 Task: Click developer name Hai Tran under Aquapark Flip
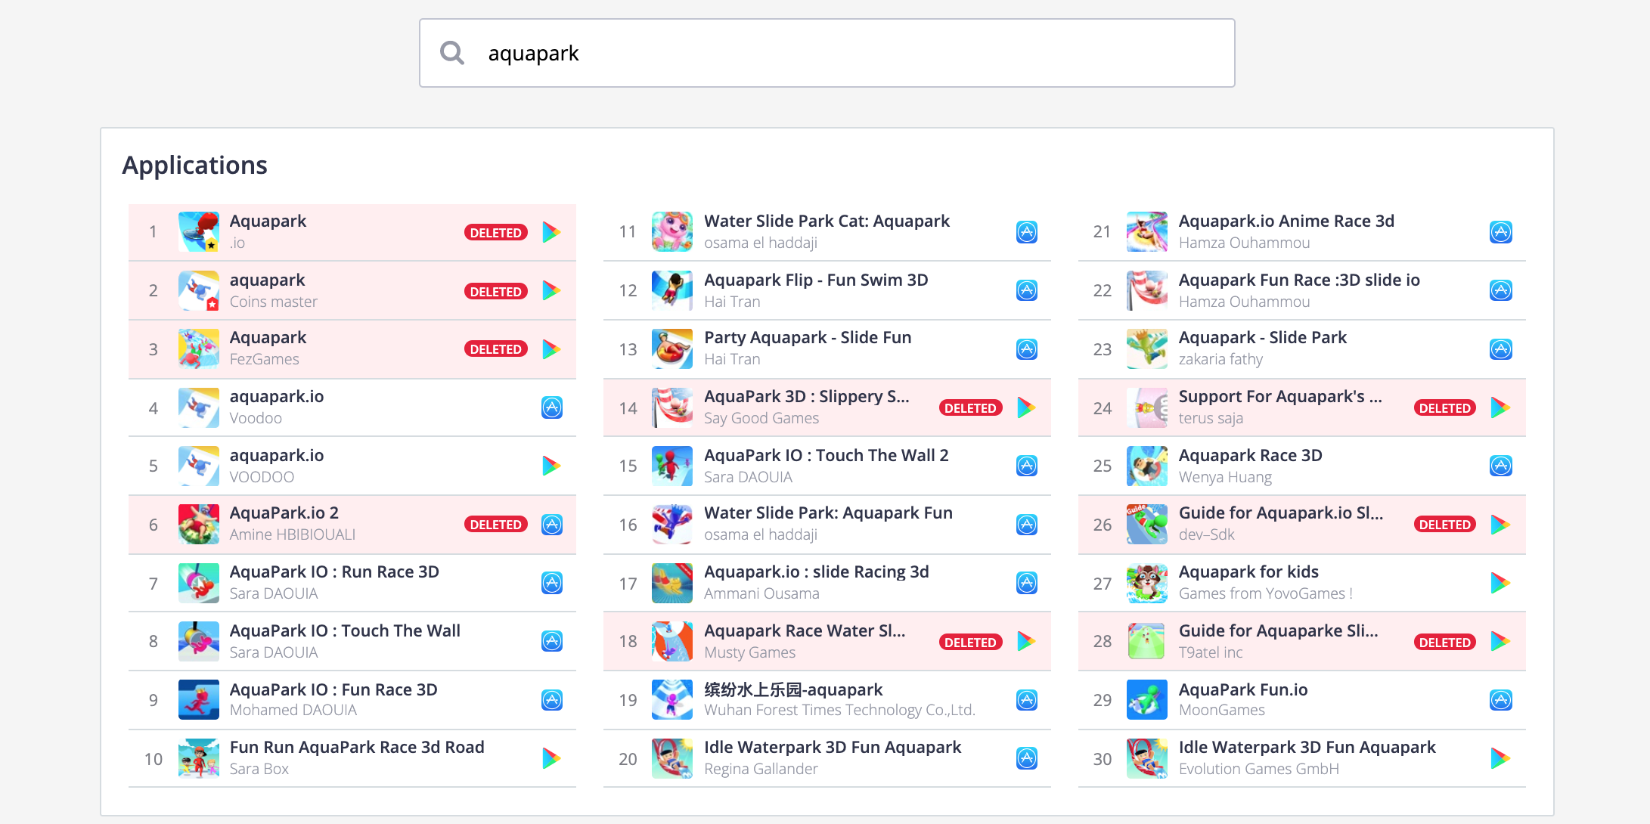(732, 302)
